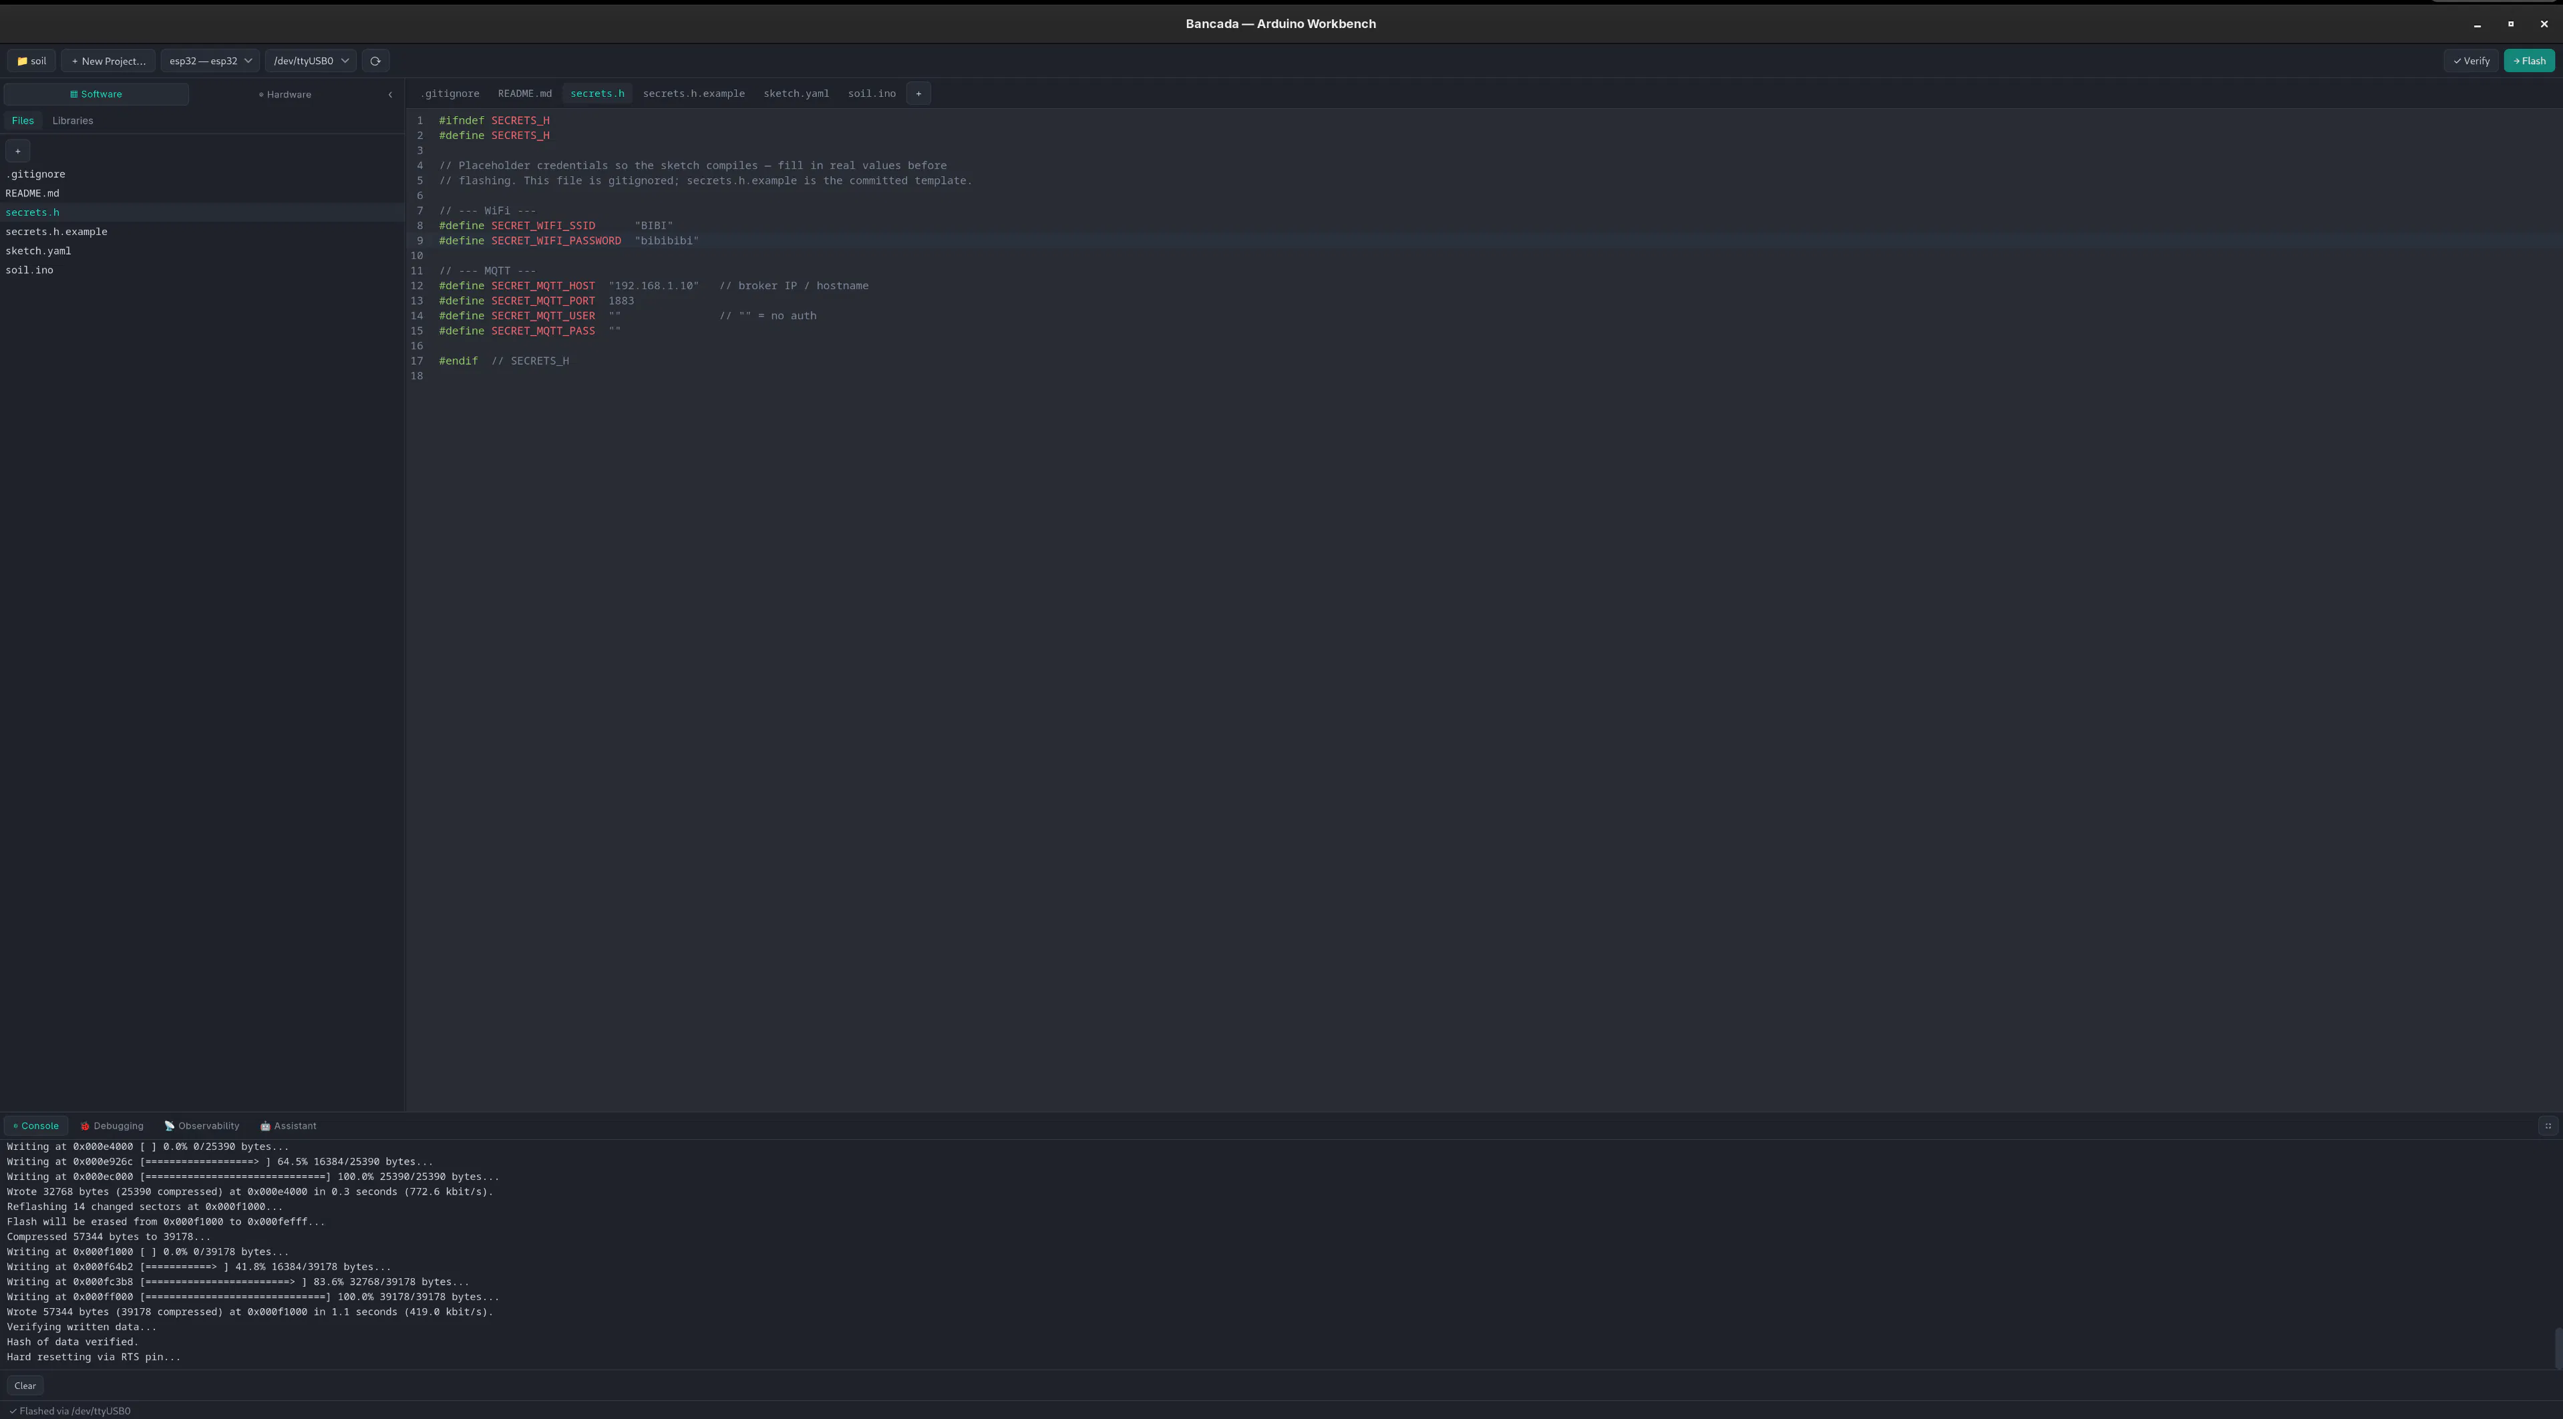Click the Verify button
Viewport: 2563px width, 1419px height.
(x=2470, y=61)
